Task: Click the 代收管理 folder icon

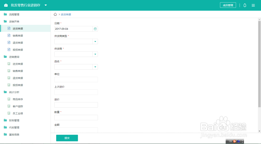Action: point(5,127)
